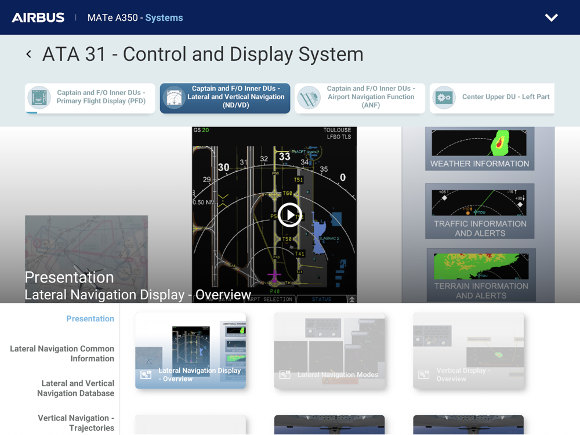Image resolution: width=580 pixels, height=435 pixels.
Task: Select Primary Flight Display (PFD) tab
Action: (x=90, y=98)
